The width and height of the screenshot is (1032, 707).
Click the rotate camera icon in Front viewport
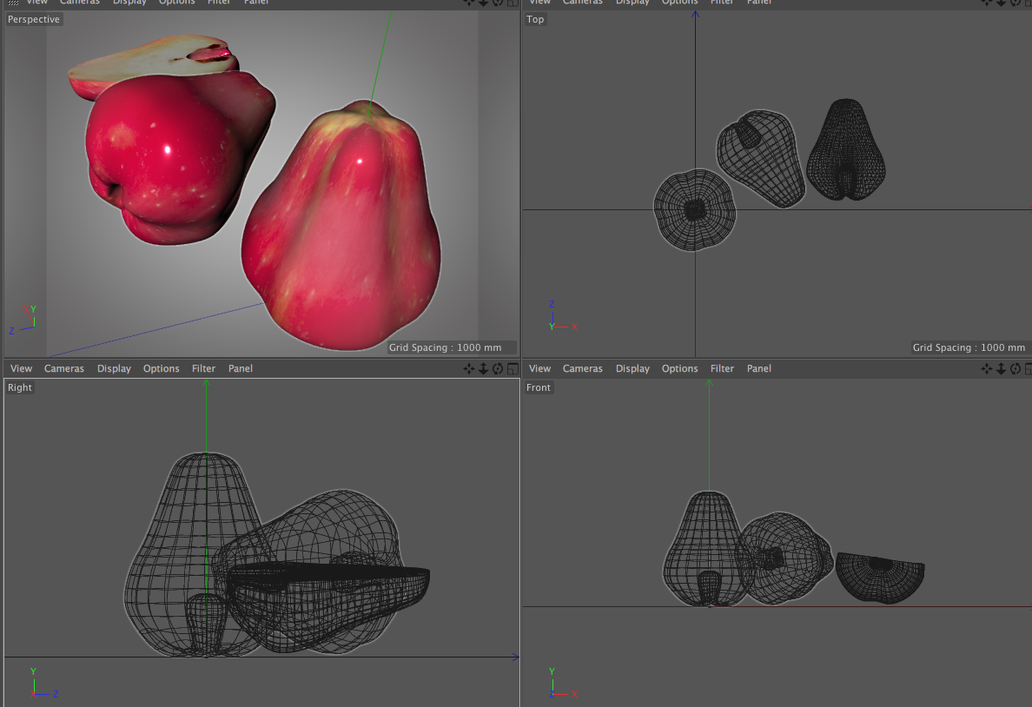coord(1015,369)
